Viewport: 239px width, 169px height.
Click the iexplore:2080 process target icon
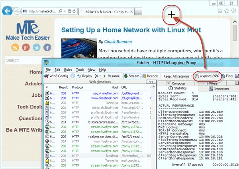[x=197, y=76]
